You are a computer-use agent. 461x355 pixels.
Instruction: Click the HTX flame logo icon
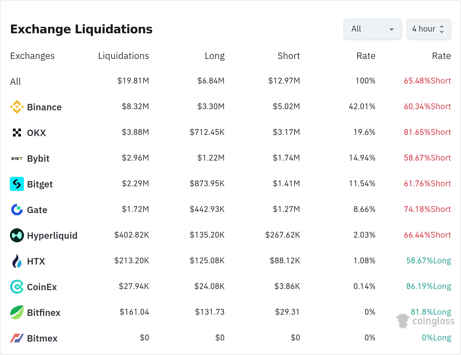point(17,261)
